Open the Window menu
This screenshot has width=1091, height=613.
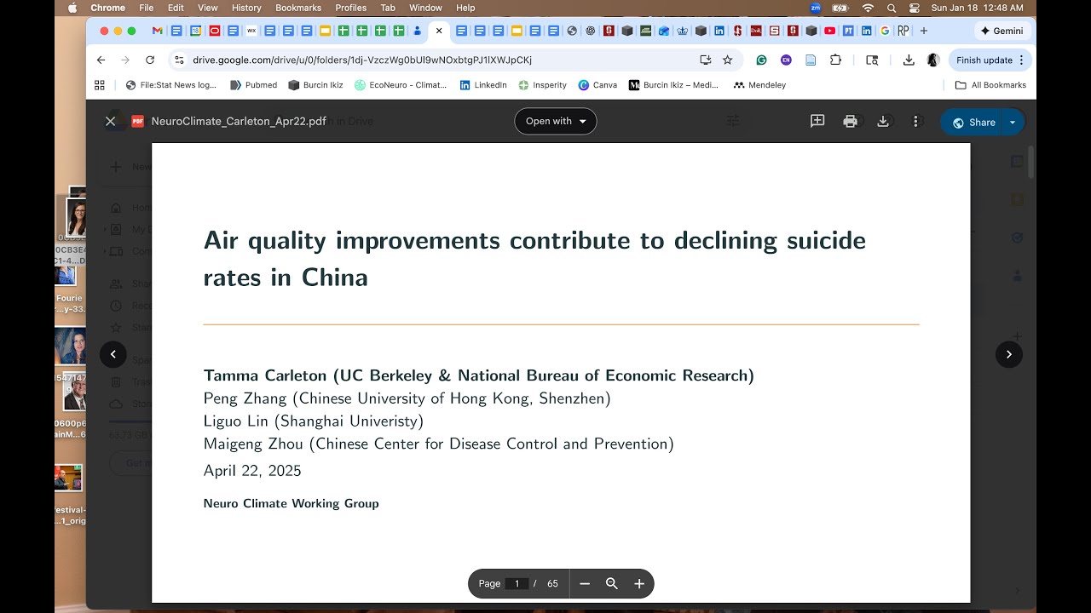click(x=426, y=8)
